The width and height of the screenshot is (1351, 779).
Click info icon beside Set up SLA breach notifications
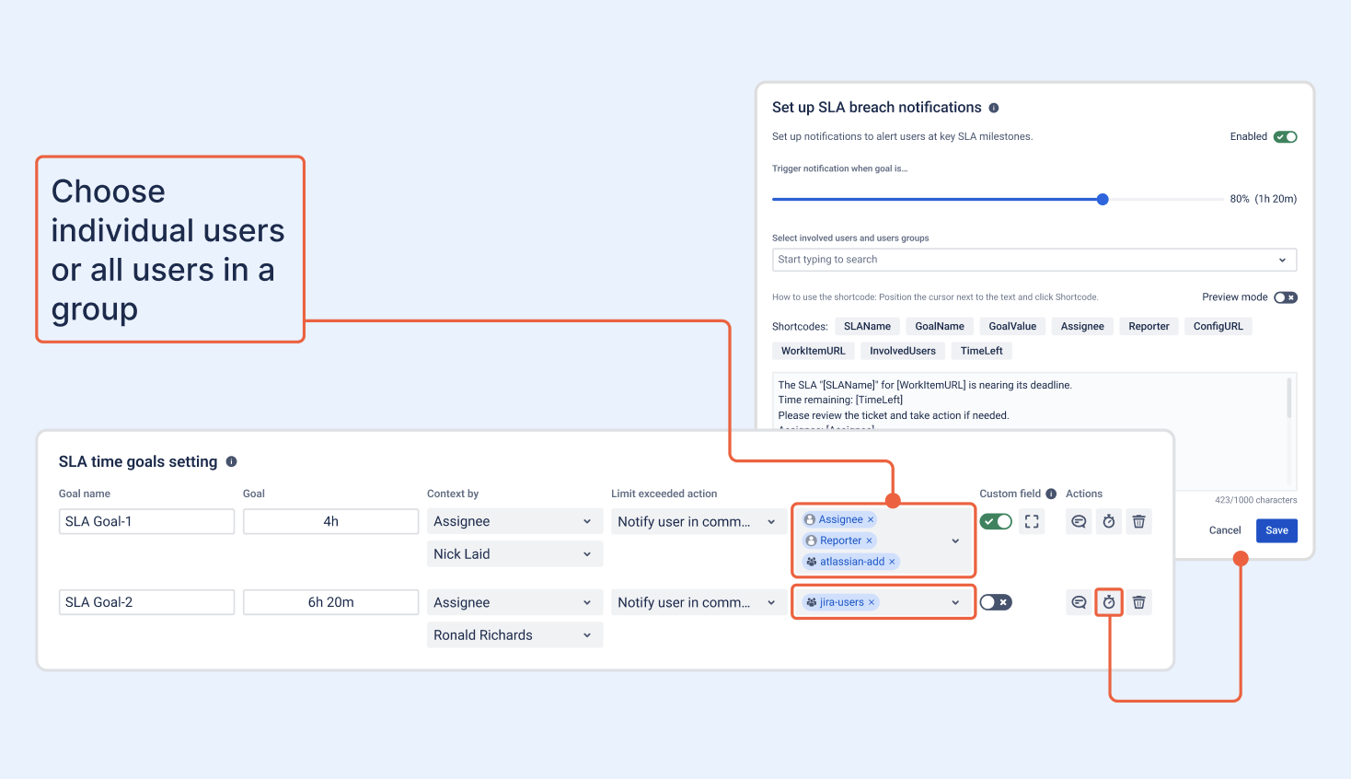[994, 108]
